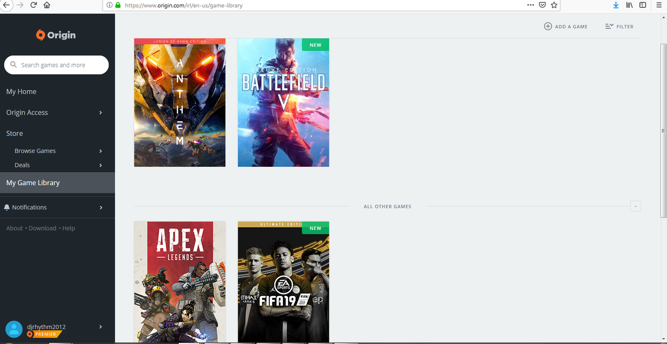Click the Origin logo in sidebar
This screenshot has height=344, width=667.
[56, 35]
